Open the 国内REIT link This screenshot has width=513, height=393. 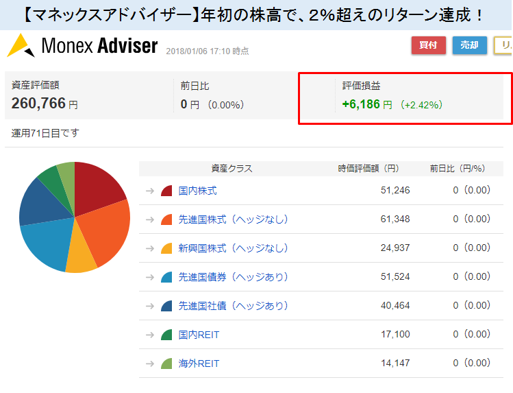coord(199,335)
